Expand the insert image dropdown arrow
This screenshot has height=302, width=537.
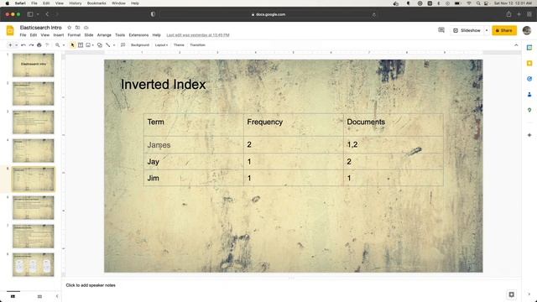click(93, 44)
